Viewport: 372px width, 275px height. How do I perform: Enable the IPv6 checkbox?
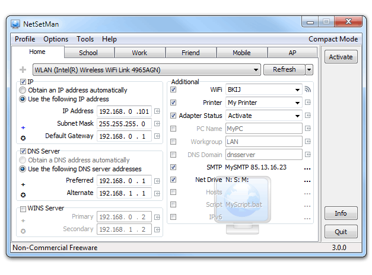click(x=173, y=217)
